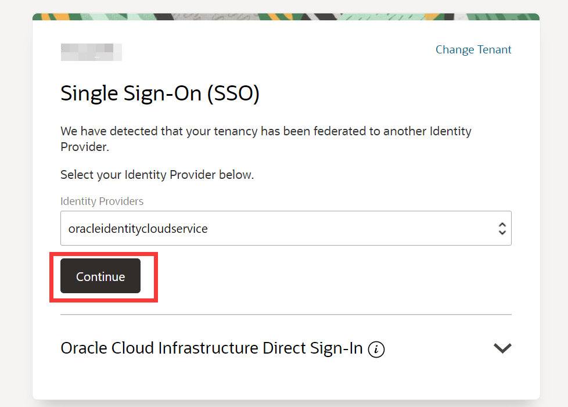
Task: Click the blurred tenant name logo
Action: coord(91,52)
